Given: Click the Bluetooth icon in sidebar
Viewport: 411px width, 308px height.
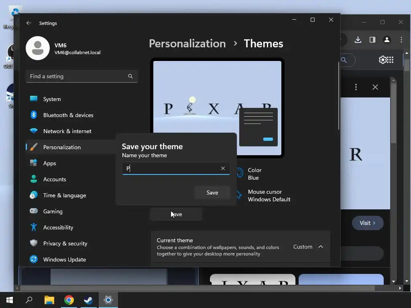Looking at the screenshot, I should pyautogui.click(x=34, y=115).
